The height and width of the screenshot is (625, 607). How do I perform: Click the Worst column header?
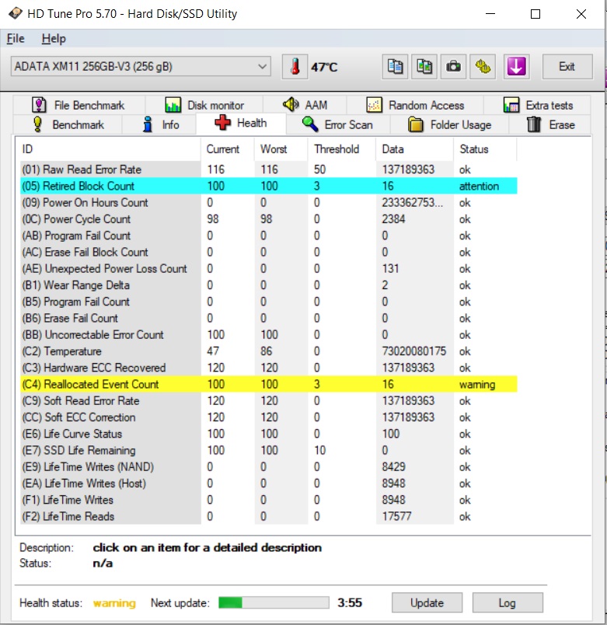[281, 149]
